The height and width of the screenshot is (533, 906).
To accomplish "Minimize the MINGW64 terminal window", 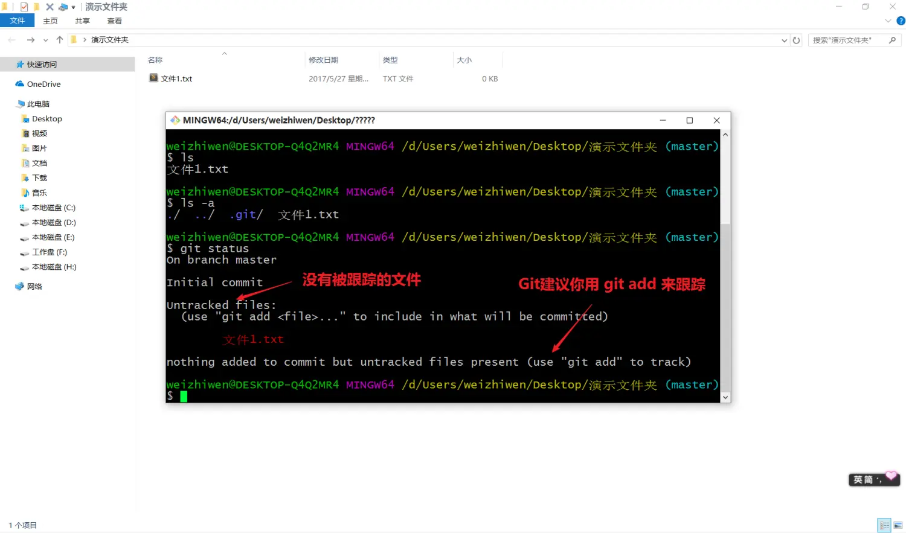I will [x=663, y=120].
